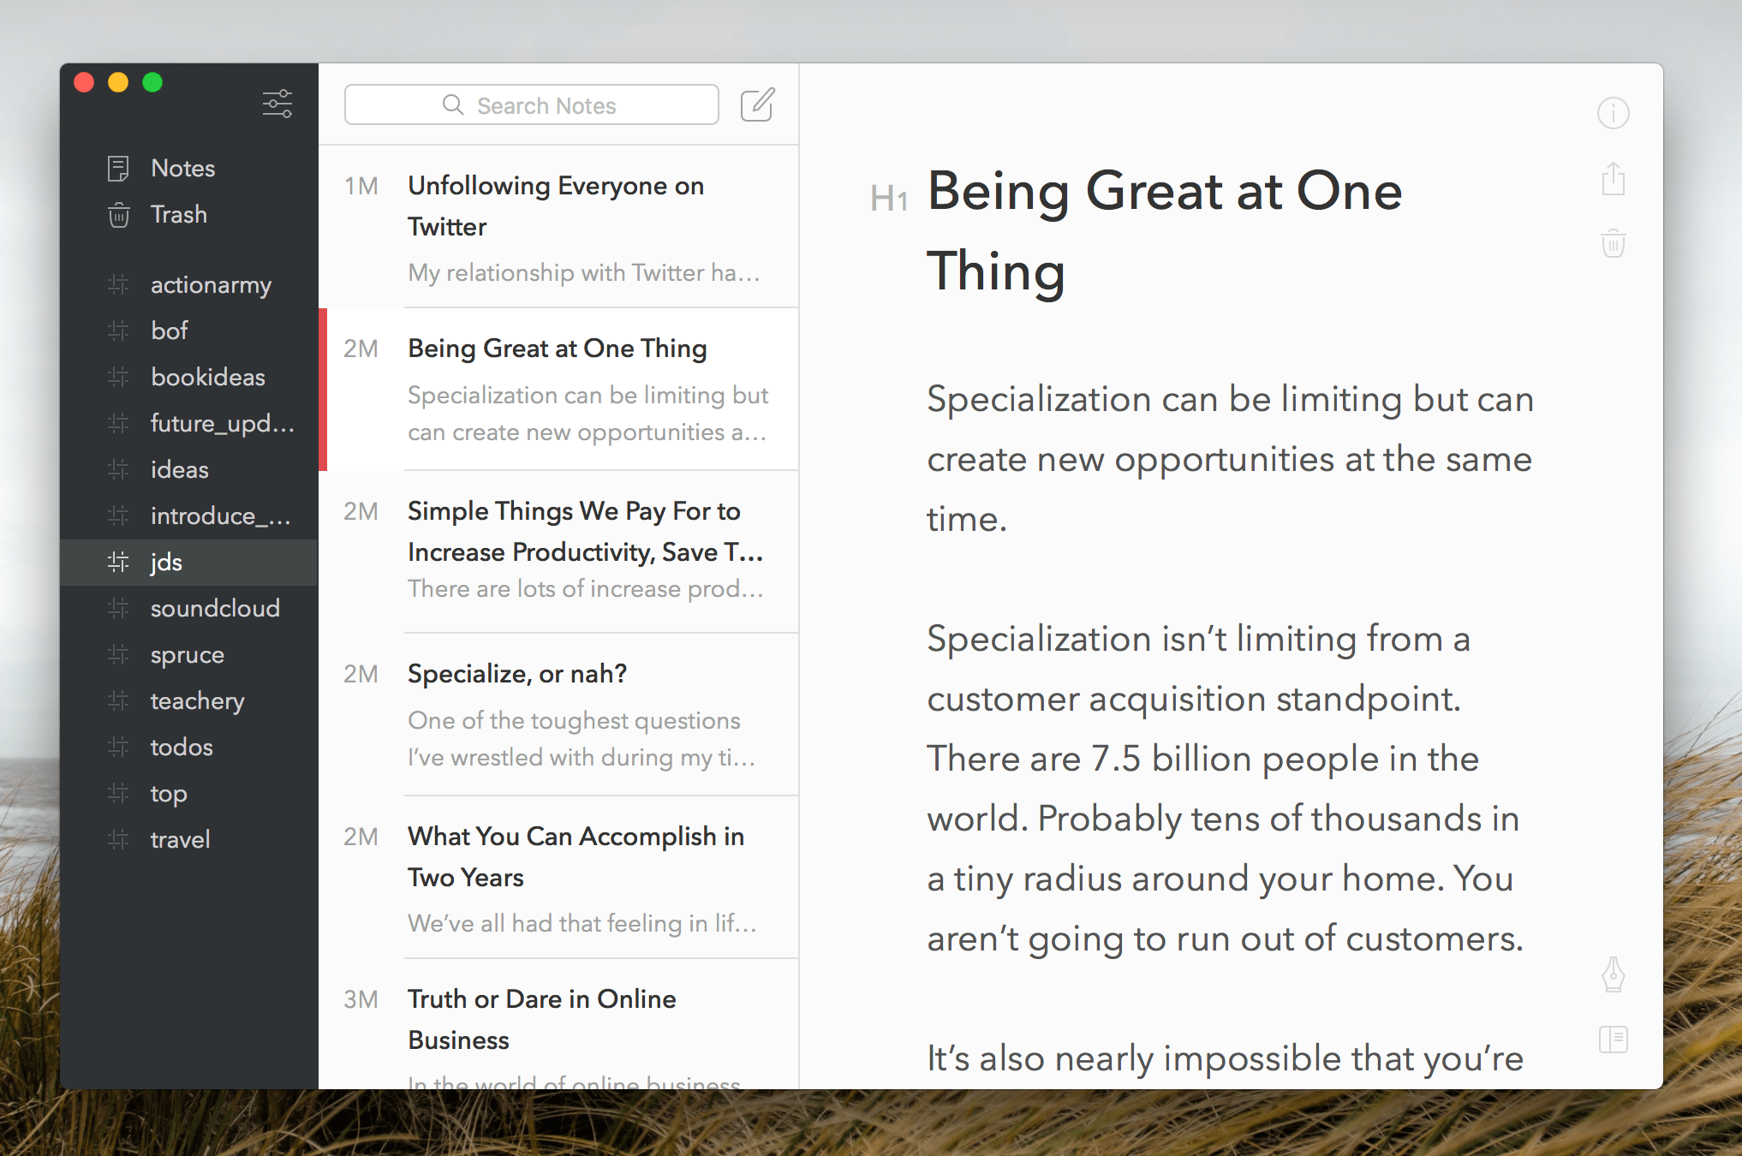Select the Notes section
Screen dimensions: 1742x1156
[182, 168]
